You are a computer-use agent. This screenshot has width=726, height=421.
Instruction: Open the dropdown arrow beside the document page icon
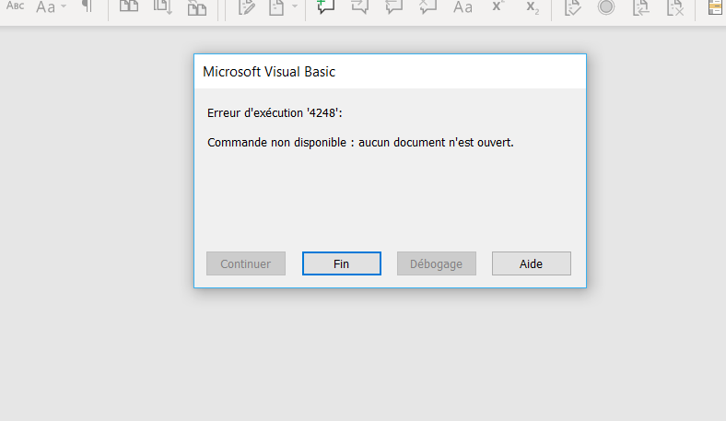click(x=295, y=6)
